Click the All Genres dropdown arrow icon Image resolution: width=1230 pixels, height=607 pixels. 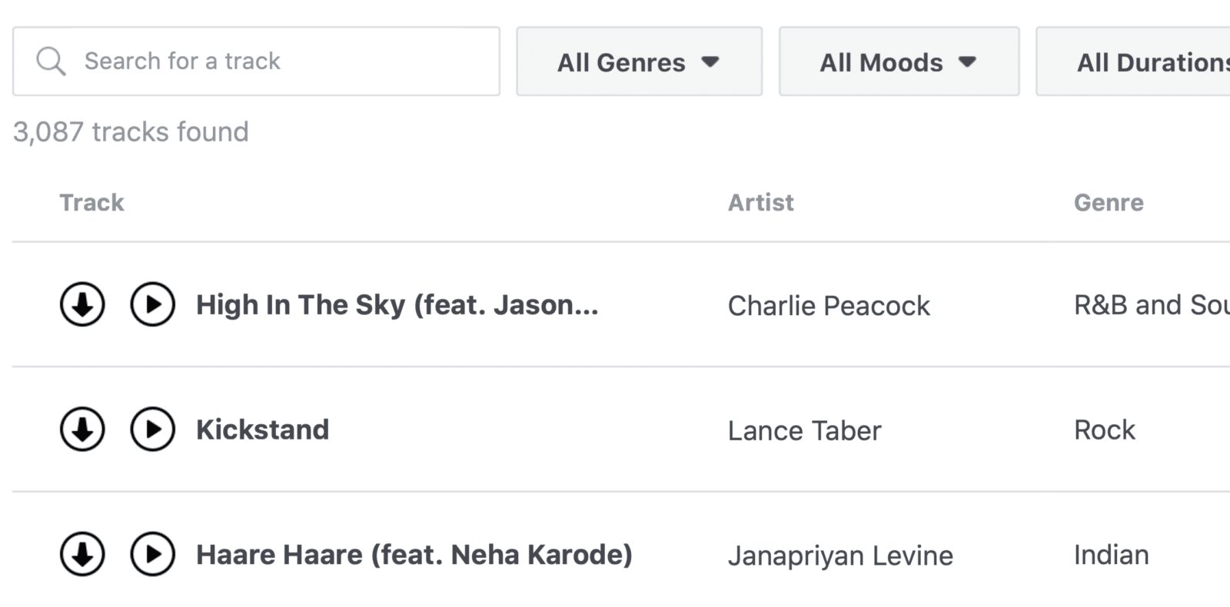point(711,61)
